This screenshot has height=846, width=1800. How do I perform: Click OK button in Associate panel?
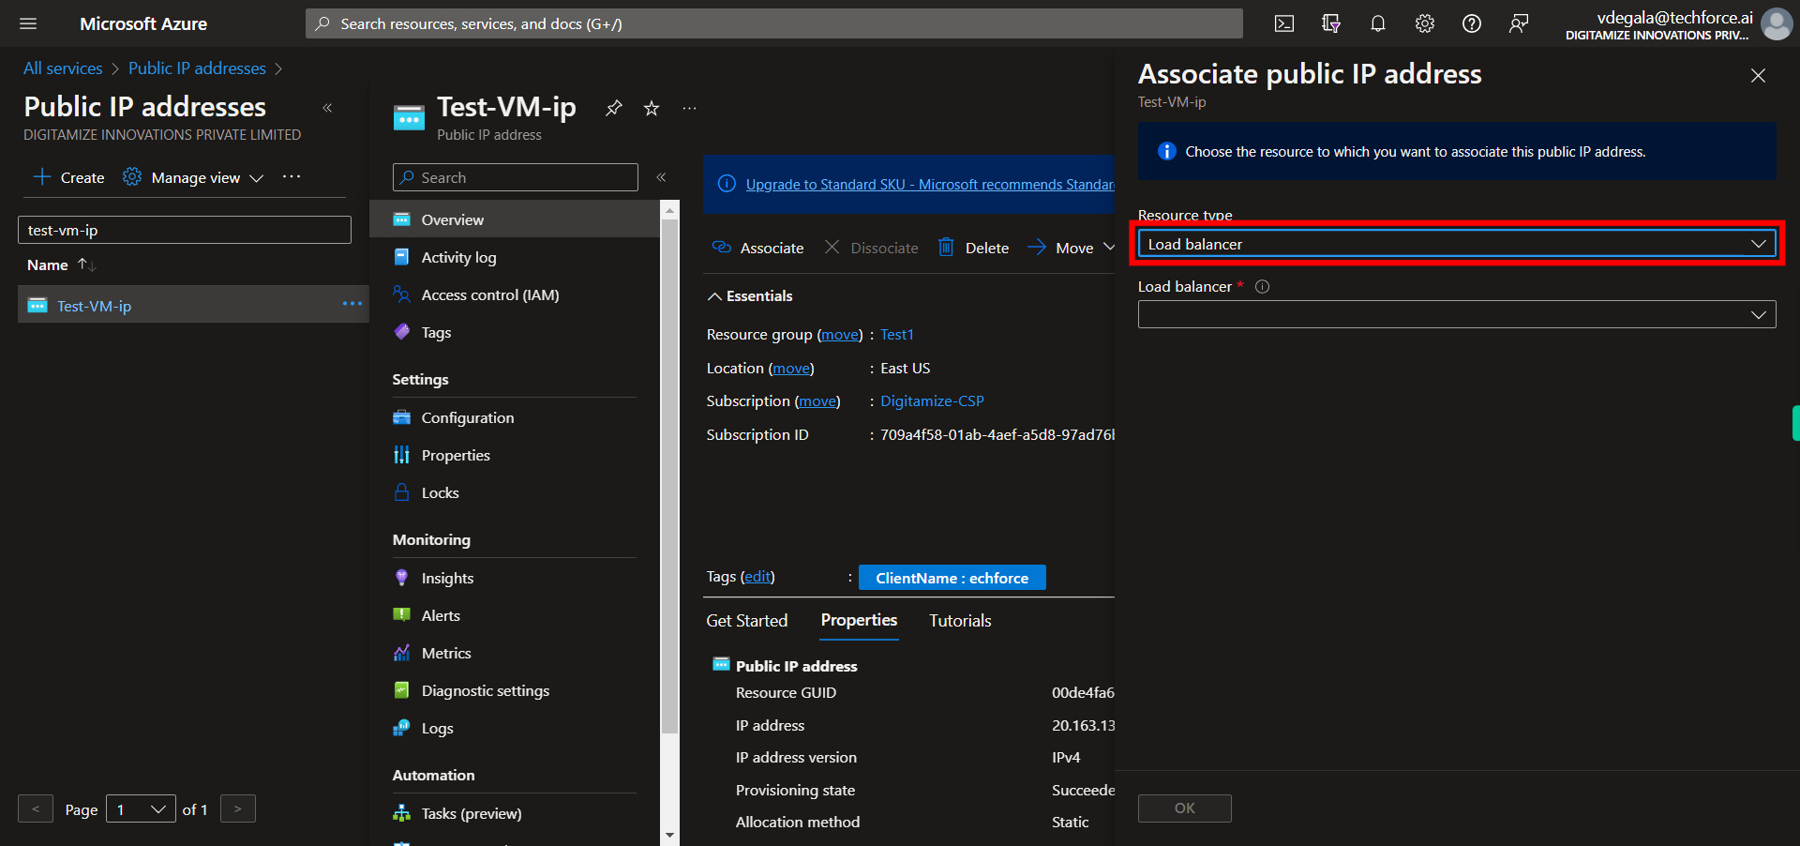pos(1185,808)
